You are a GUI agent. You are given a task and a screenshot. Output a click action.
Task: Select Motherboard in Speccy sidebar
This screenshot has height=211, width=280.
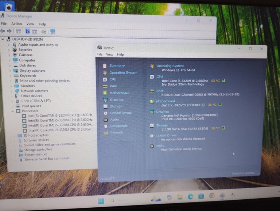tap(120, 93)
